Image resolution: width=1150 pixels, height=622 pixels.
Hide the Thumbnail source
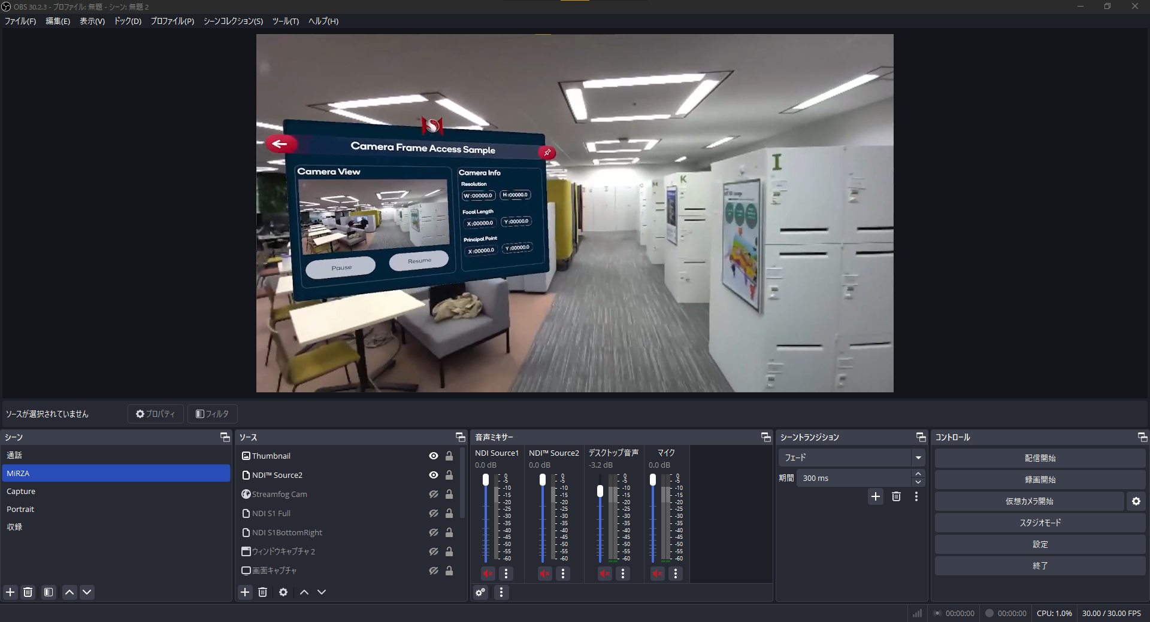[x=434, y=456]
